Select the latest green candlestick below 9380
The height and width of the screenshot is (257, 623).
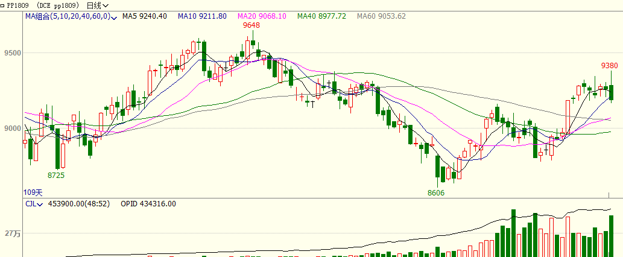611,87
